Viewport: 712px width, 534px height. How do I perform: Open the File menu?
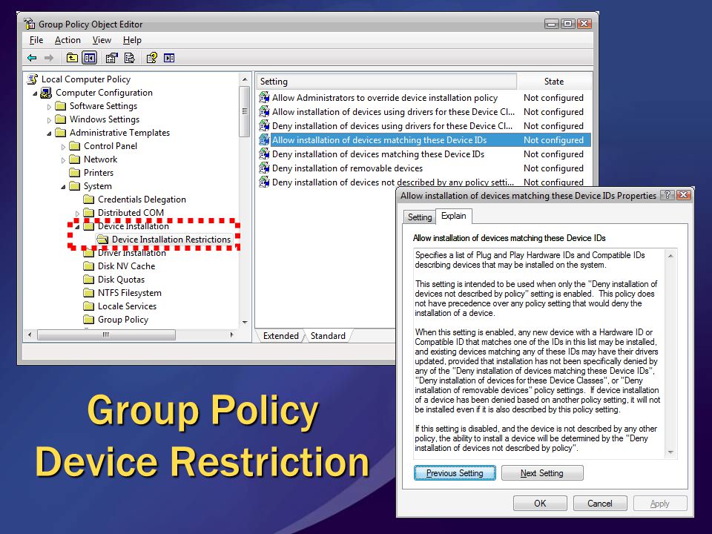tap(36, 40)
